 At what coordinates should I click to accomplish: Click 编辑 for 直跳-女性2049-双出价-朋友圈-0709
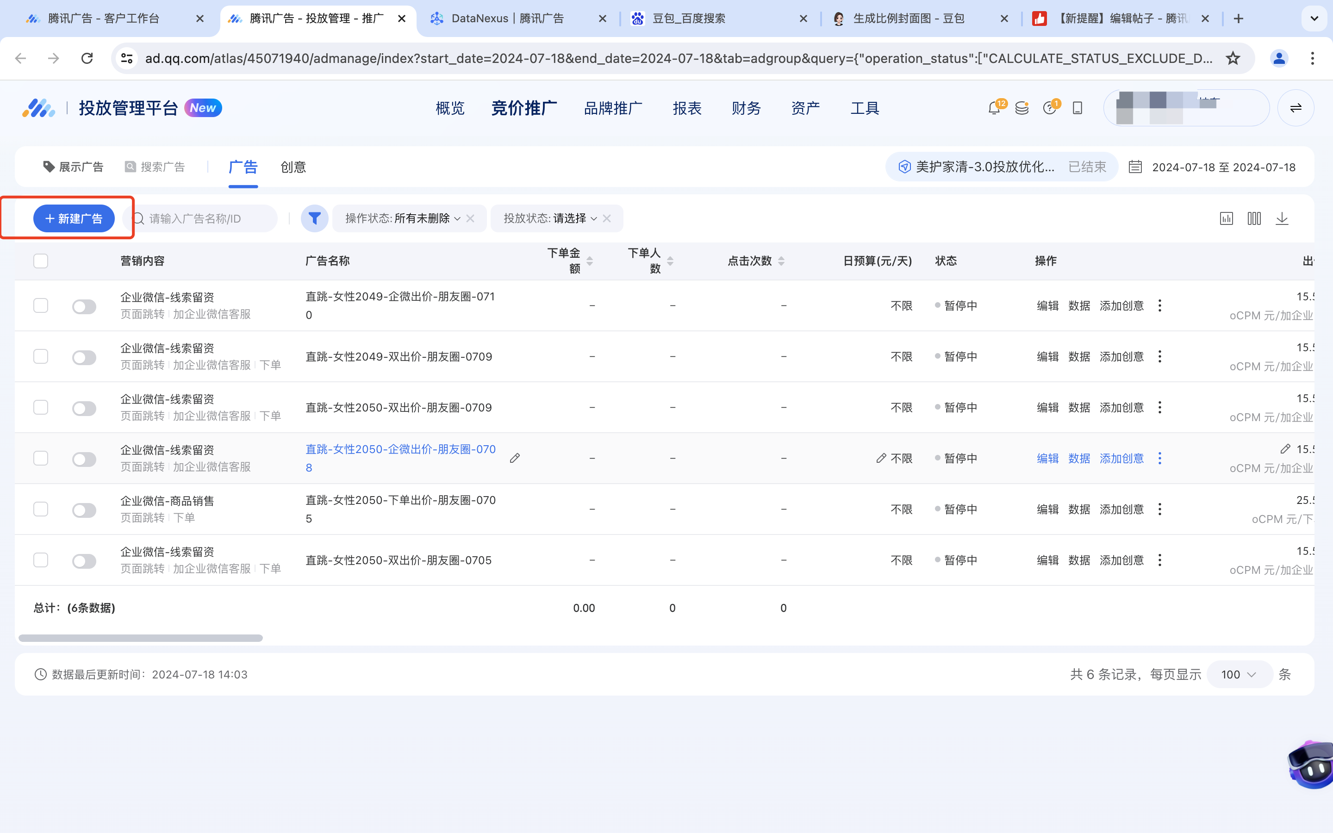tap(1048, 357)
